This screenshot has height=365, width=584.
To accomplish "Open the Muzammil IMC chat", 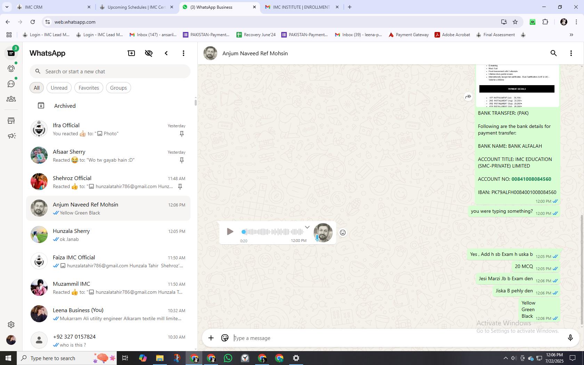I will [x=108, y=288].
